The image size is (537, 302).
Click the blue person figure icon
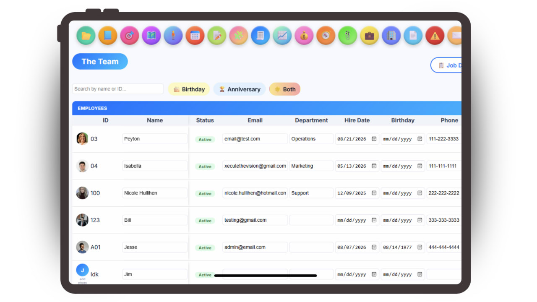click(173, 36)
